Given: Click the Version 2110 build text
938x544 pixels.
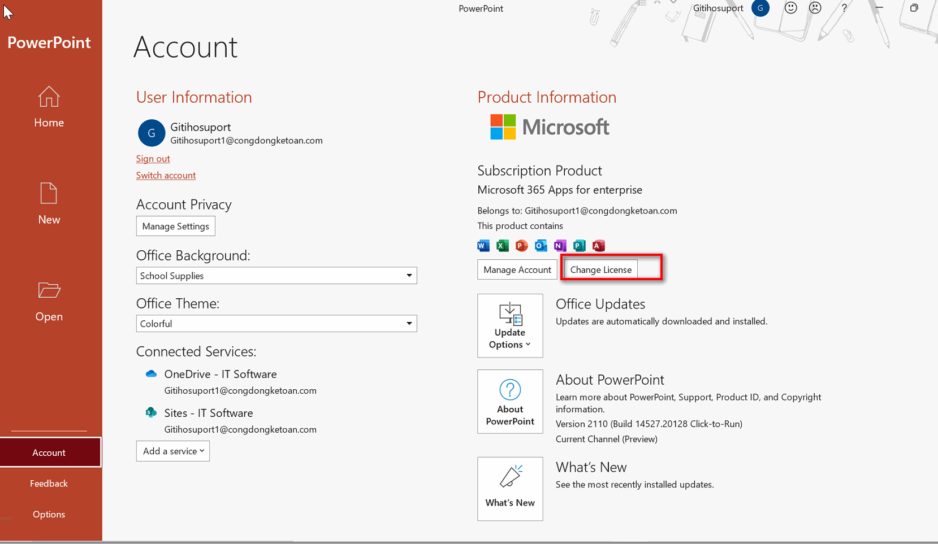Looking at the screenshot, I should tap(649, 424).
